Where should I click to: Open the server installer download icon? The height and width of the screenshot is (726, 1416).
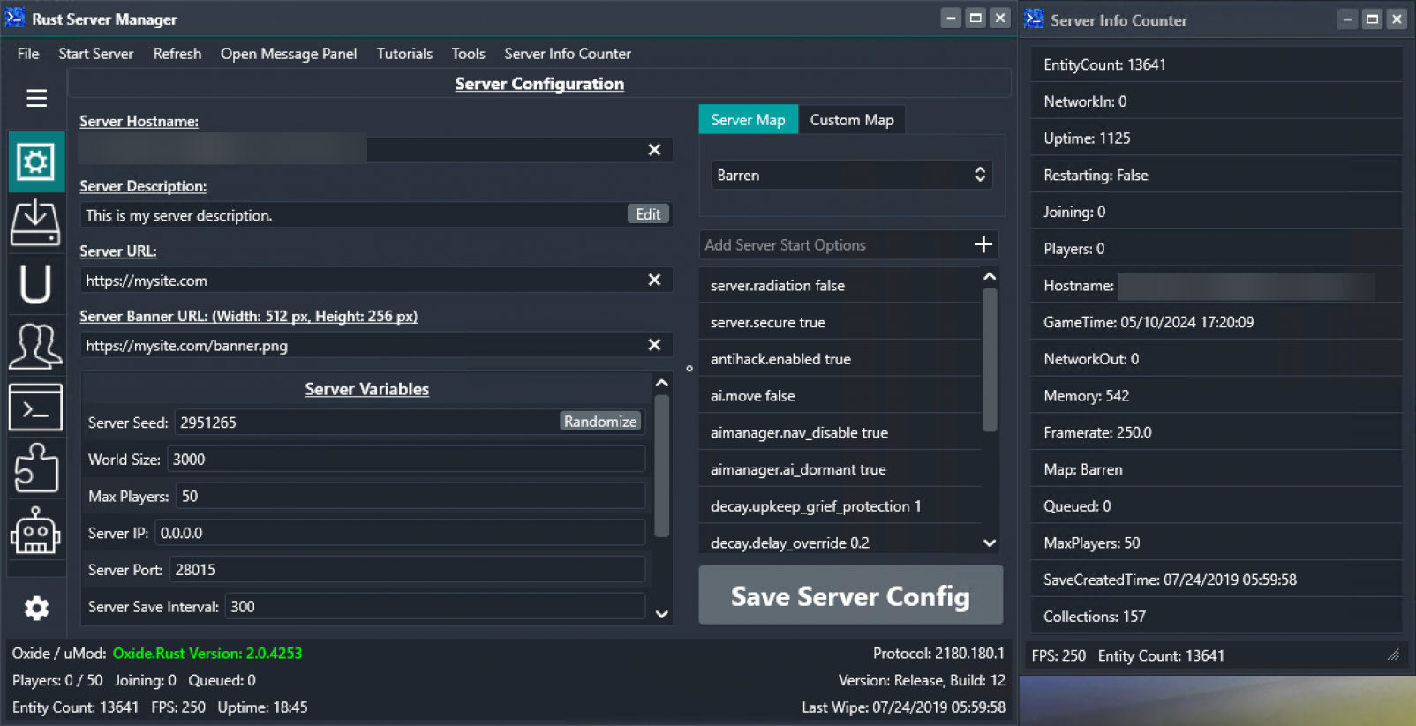tap(36, 222)
